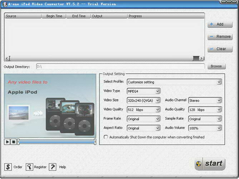Image resolution: width=239 pixels, height=179 pixels.
Task: Click the Register key icon
Action: 29,167
